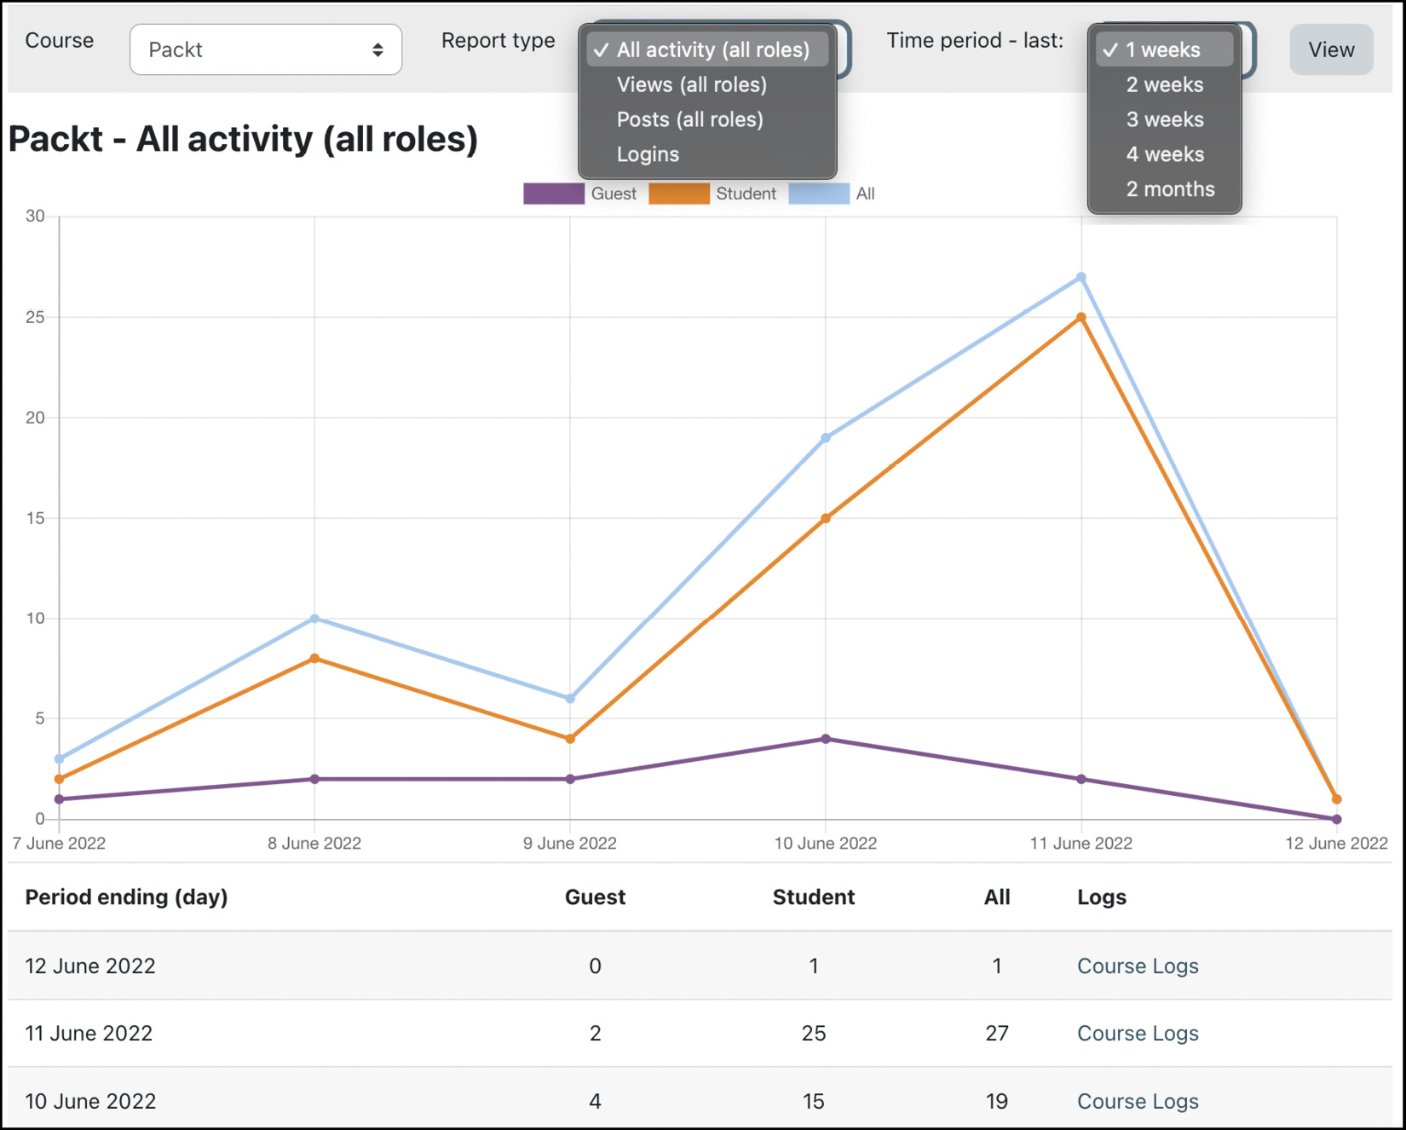Click the Guest data point at 10 June

coord(825,739)
